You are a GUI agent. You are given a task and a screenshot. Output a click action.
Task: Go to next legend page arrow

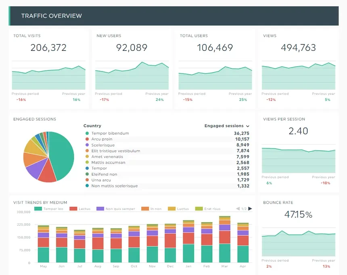250,209
